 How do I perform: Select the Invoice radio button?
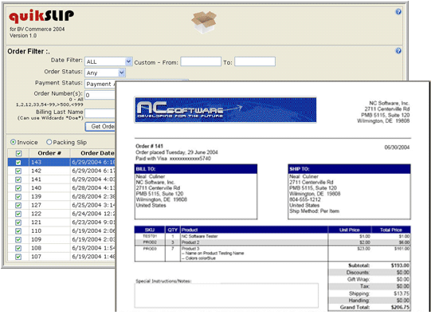coord(13,142)
